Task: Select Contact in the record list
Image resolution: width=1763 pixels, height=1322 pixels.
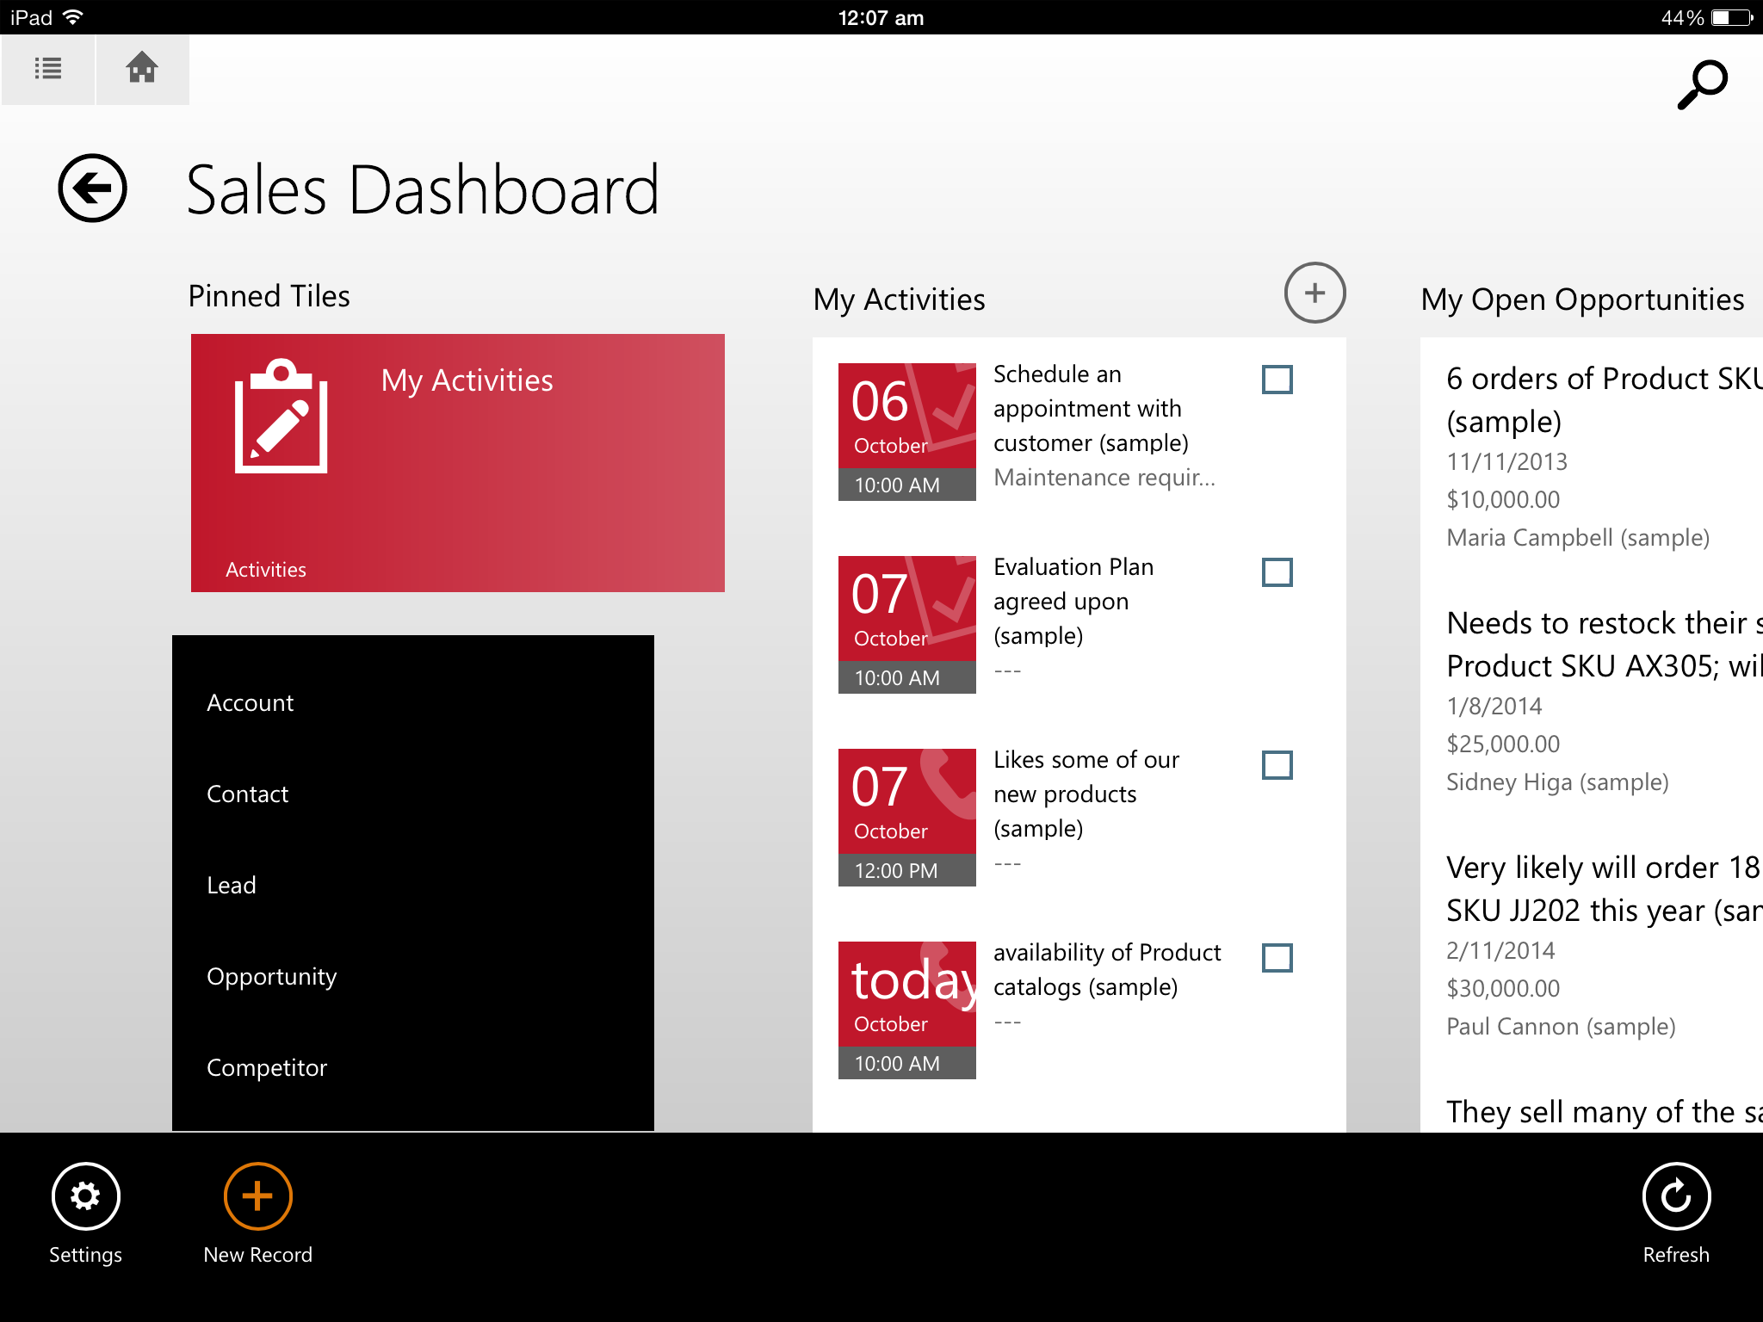Action: tap(248, 794)
